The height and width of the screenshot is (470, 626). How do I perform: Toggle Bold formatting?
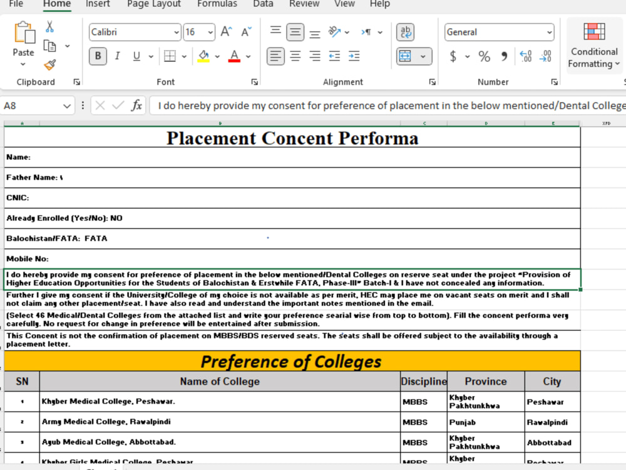point(98,56)
